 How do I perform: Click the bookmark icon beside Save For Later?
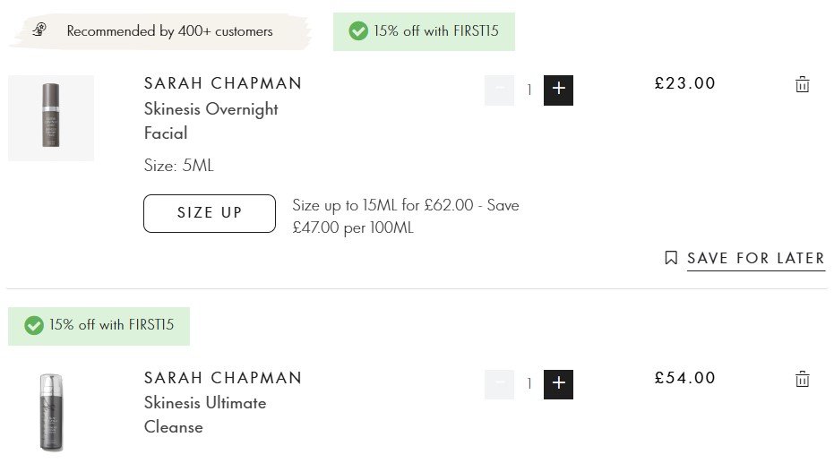671,258
